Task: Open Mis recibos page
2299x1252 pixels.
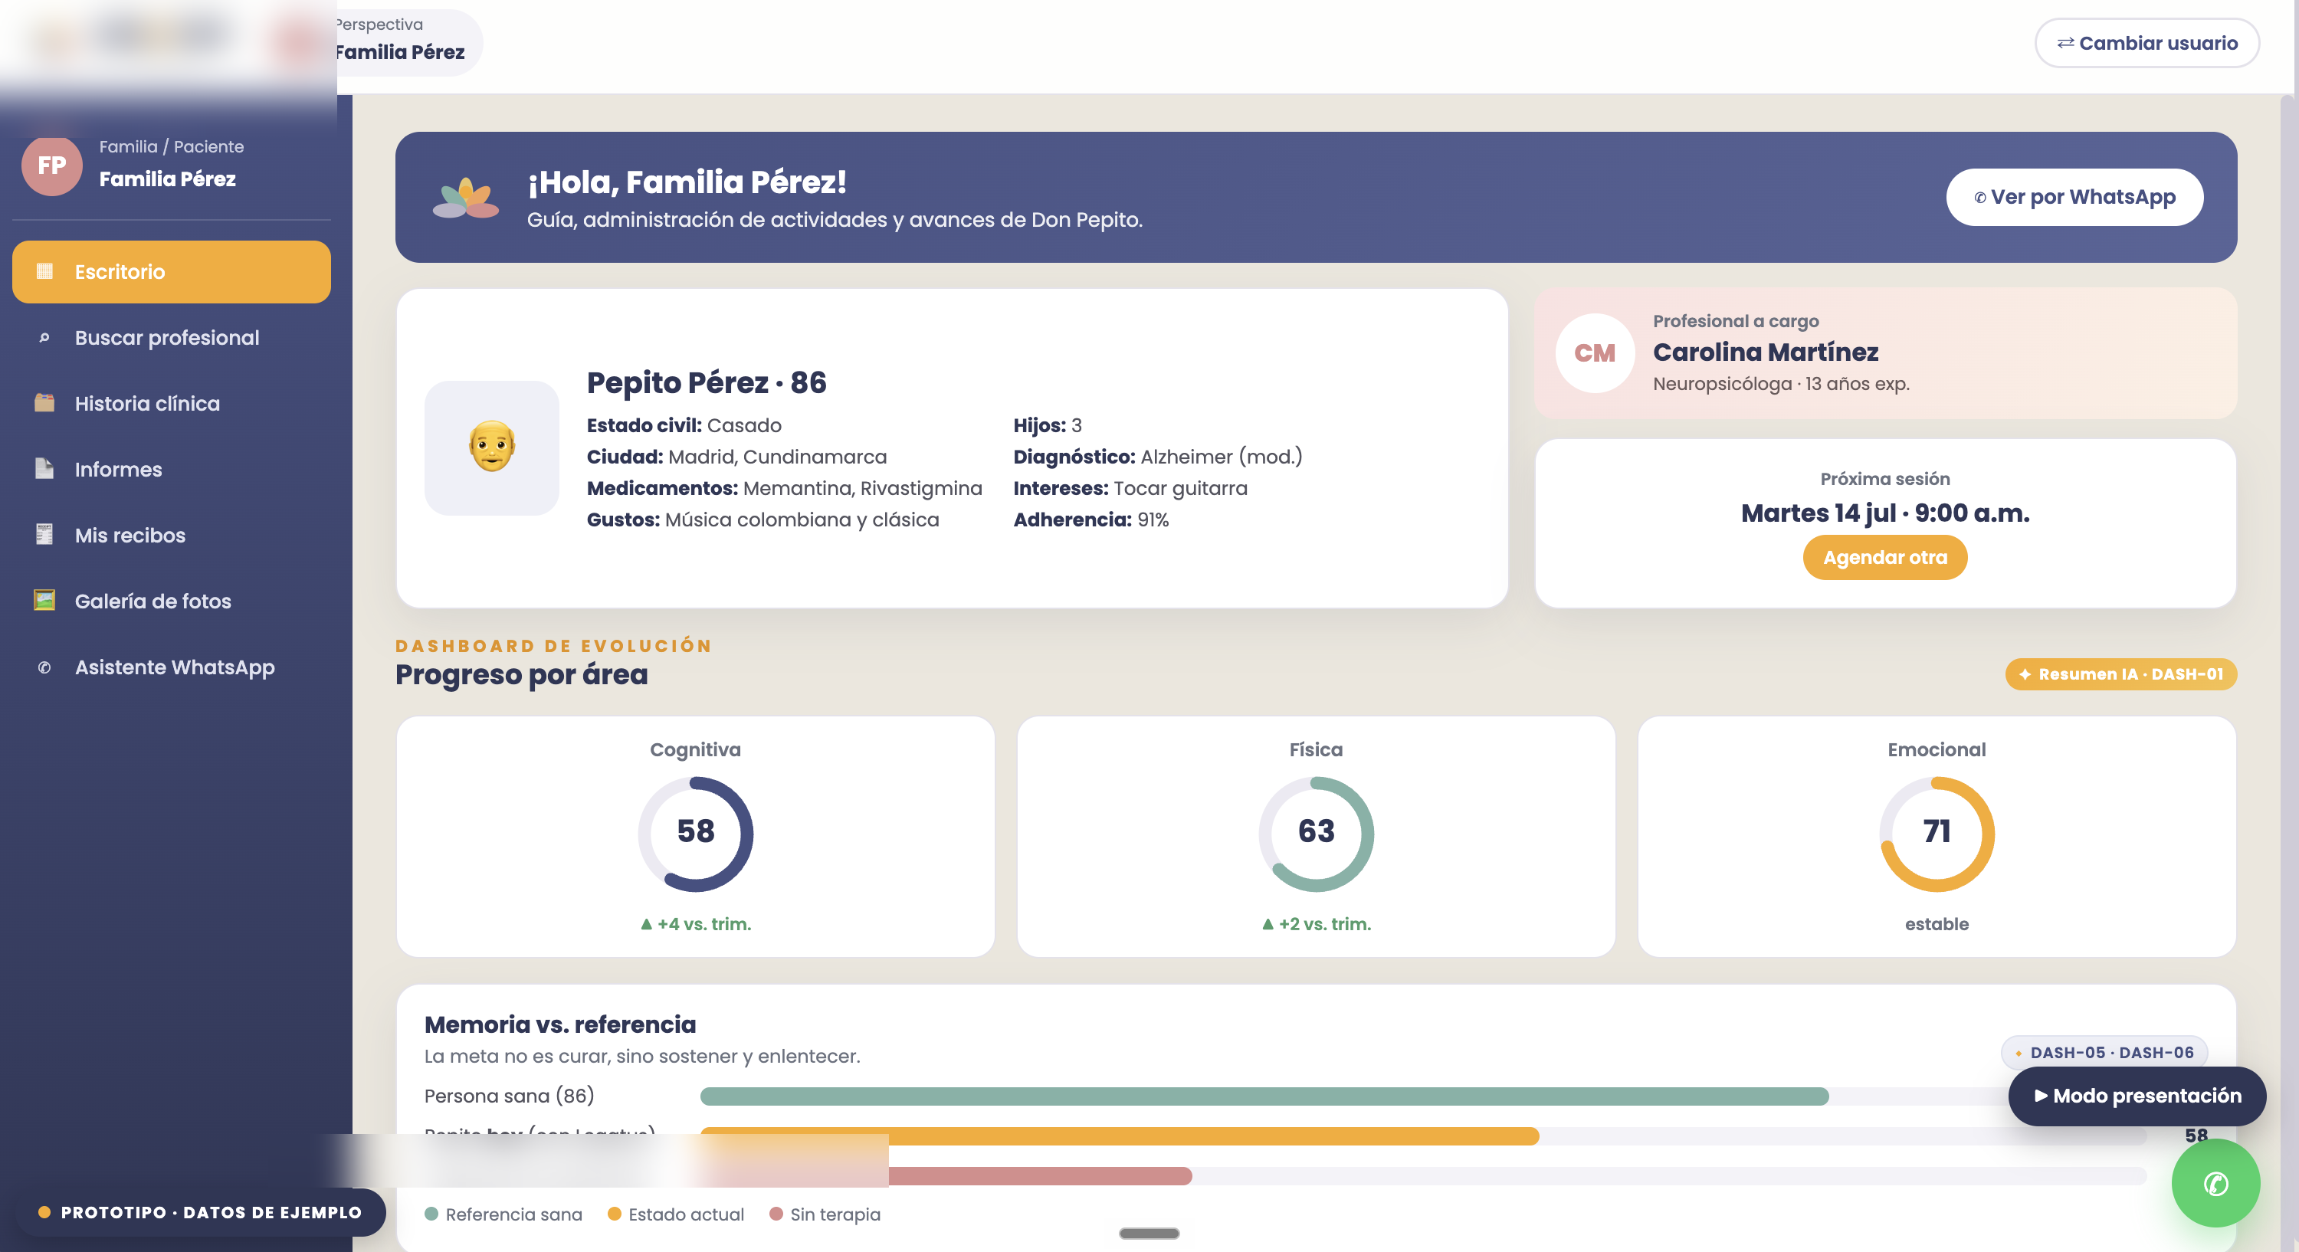Action: [x=172, y=536]
